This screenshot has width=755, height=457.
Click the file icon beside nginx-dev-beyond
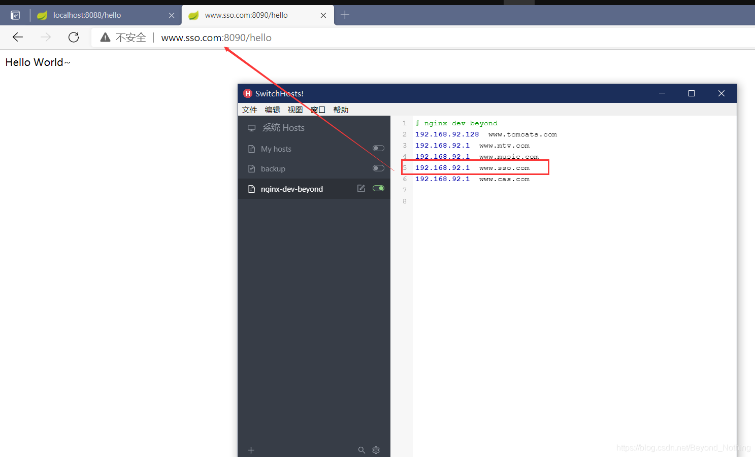(251, 189)
